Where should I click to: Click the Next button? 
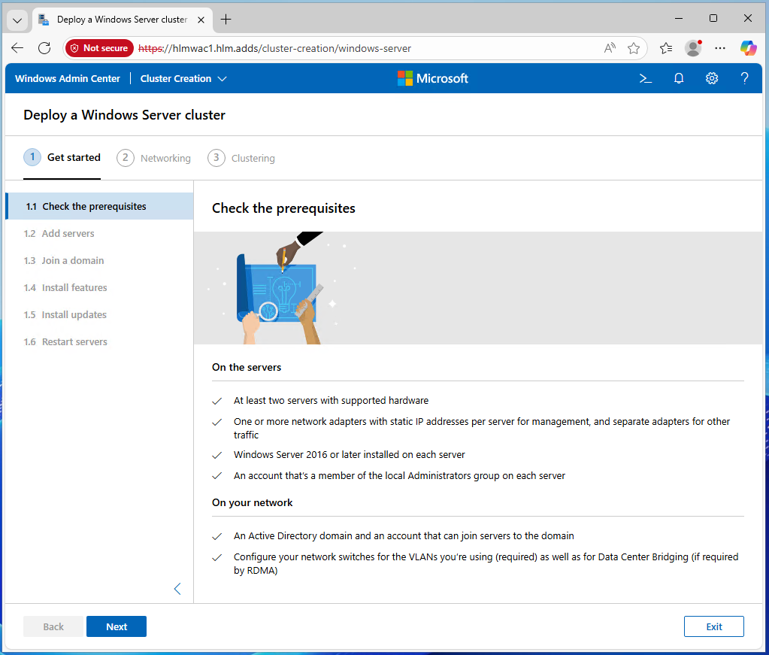(x=117, y=626)
